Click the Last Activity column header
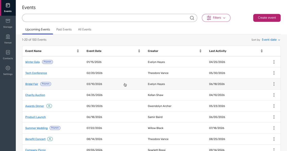287x151 pixels. pyautogui.click(x=218, y=51)
